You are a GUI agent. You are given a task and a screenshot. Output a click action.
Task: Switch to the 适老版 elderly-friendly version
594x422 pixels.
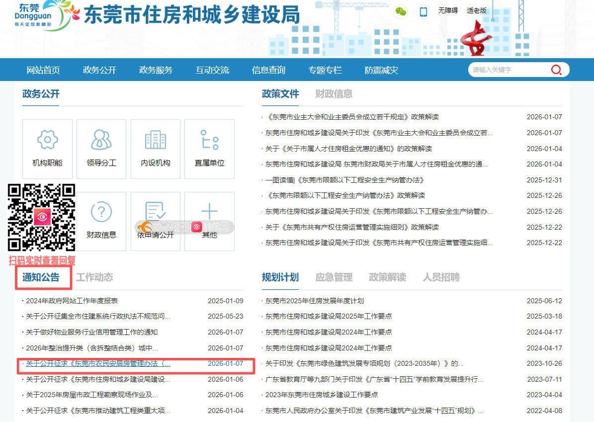(476, 10)
